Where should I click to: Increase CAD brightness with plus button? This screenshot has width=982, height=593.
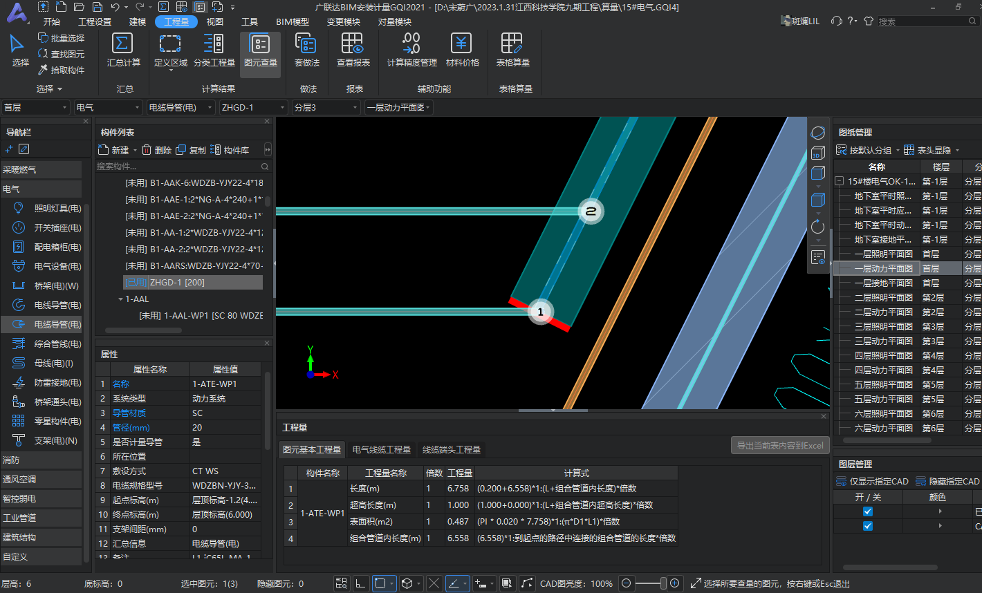(x=675, y=583)
